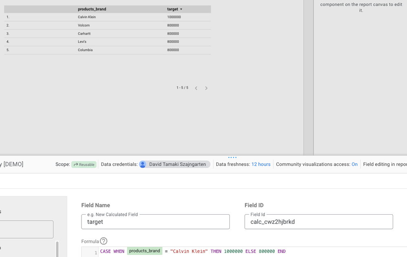Open the 12 hours data freshness link
Image resolution: width=407 pixels, height=257 pixels.
261,164
